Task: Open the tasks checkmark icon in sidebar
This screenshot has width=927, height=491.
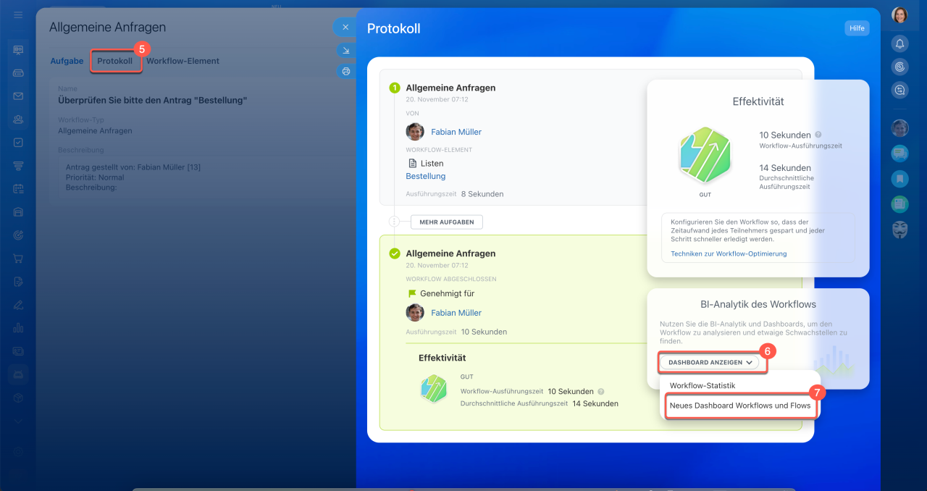Action: pyautogui.click(x=18, y=143)
